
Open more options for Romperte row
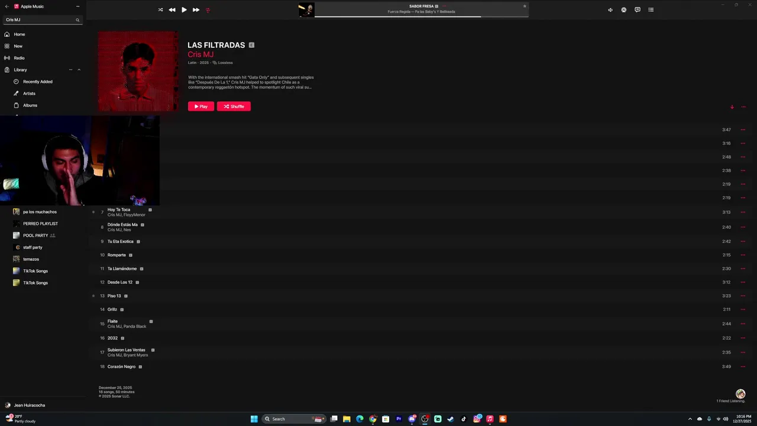(743, 255)
